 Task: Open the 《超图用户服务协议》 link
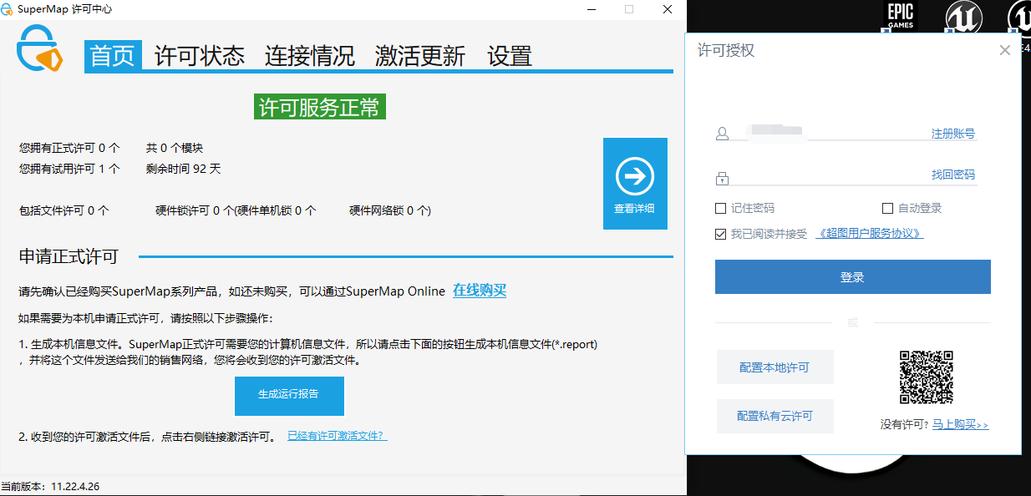click(870, 234)
